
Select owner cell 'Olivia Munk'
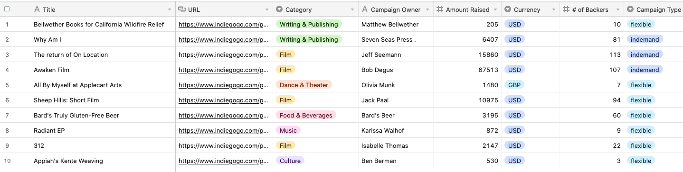coord(378,85)
